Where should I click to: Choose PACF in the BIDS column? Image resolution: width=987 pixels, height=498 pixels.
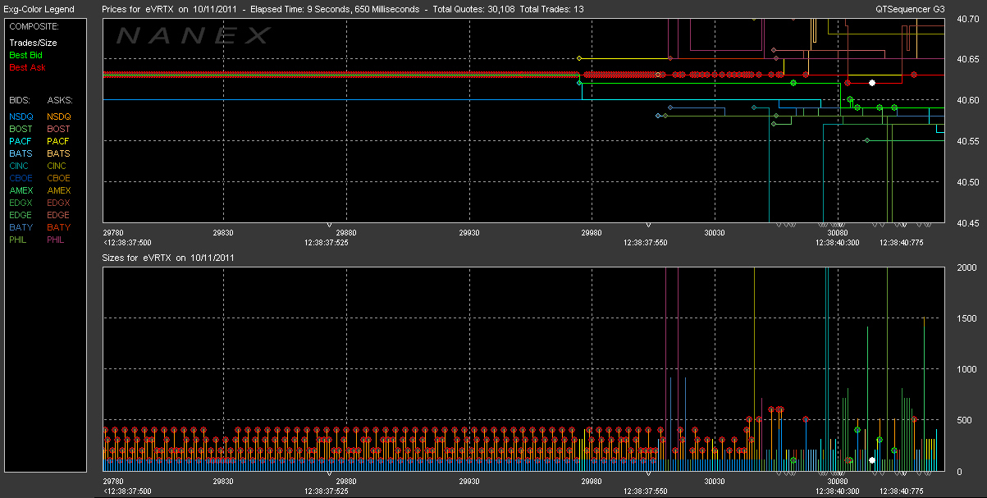tap(21, 141)
